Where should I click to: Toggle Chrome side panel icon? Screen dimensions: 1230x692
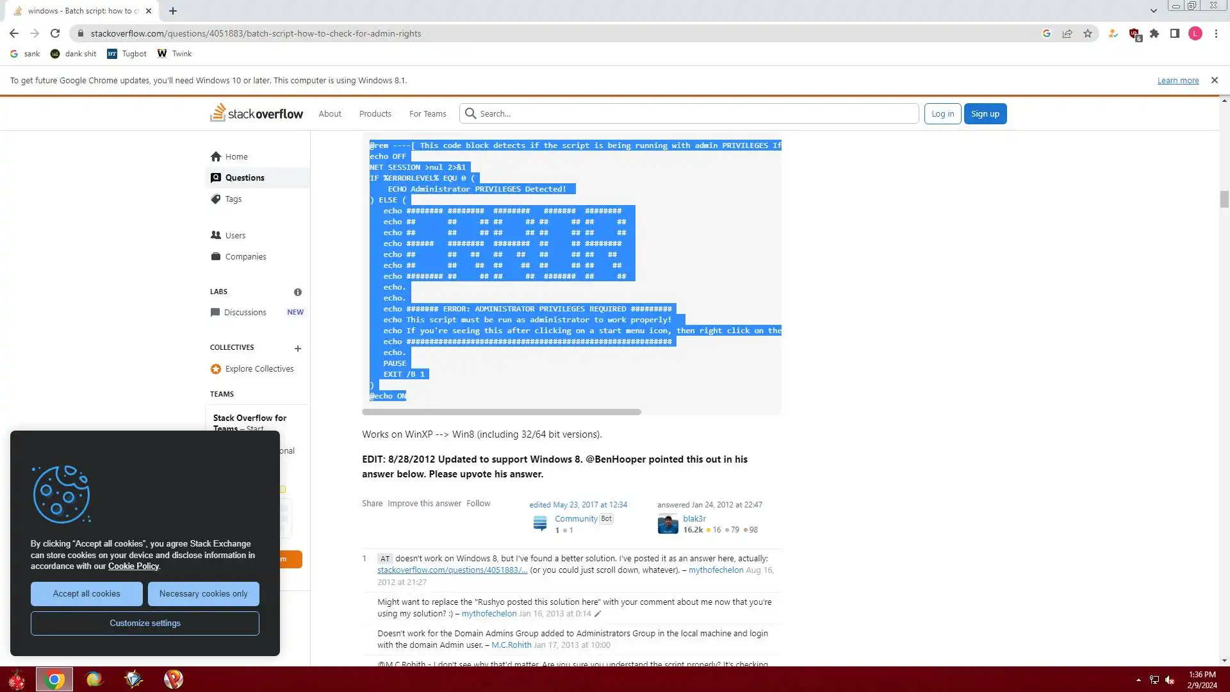tap(1175, 33)
